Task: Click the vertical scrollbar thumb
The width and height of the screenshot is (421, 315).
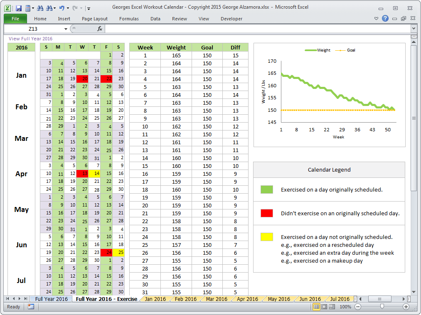Action: point(414,118)
